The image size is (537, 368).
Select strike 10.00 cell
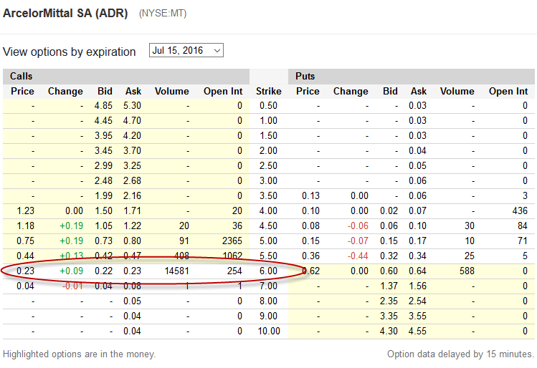pos(269,331)
